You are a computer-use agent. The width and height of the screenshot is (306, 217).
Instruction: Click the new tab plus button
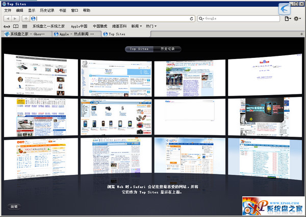pos(301,34)
